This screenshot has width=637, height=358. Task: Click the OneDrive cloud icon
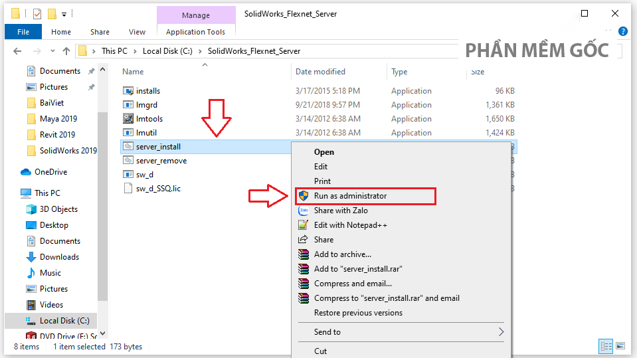(26, 172)
